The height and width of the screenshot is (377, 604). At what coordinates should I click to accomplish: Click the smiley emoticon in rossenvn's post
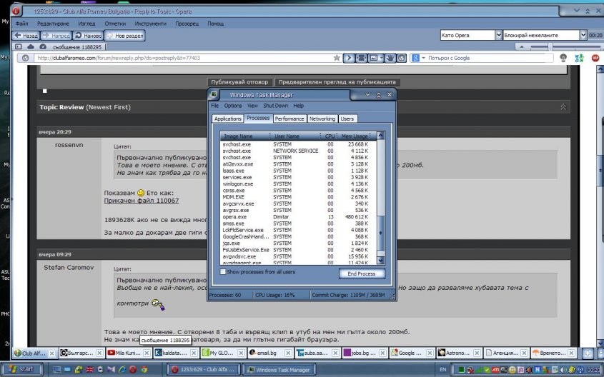(x=141, y=192)
